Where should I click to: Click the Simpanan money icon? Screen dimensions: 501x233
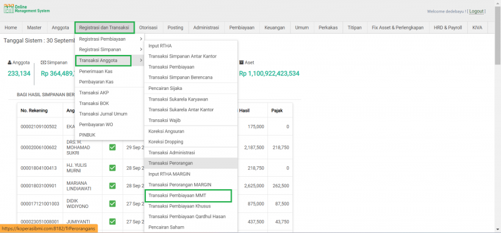[x=43, y=63]
